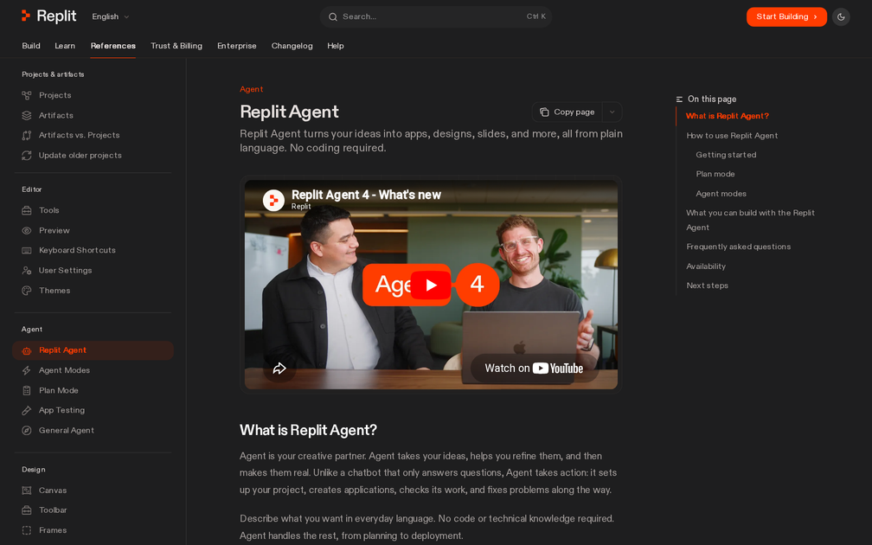872x545 pixels.
Task: Click the Artifacts vs. Projects icon
Action: (26, 135)
